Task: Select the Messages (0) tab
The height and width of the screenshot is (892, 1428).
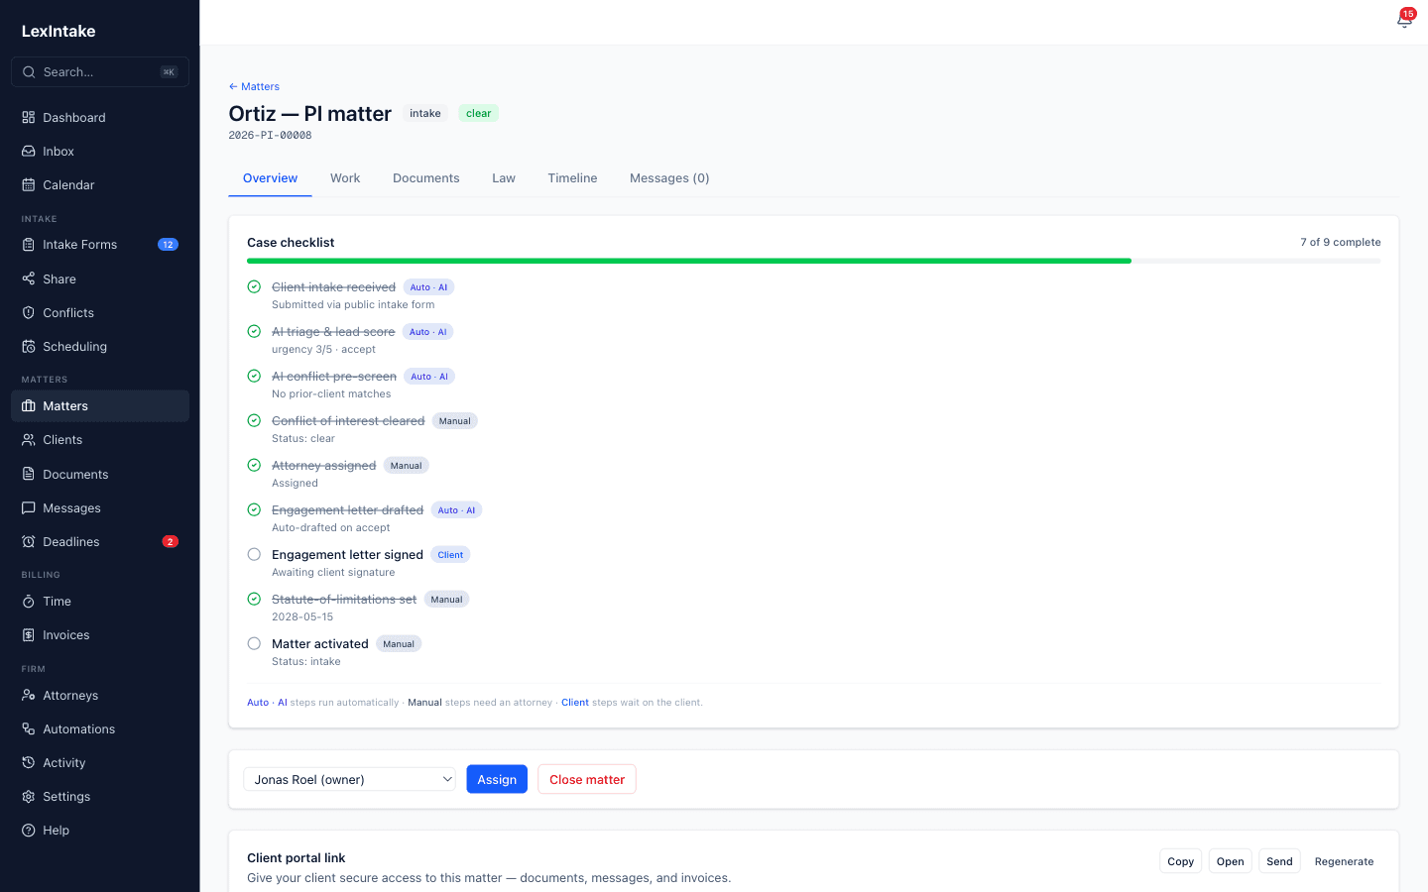Action: click(x=669, y=178)
